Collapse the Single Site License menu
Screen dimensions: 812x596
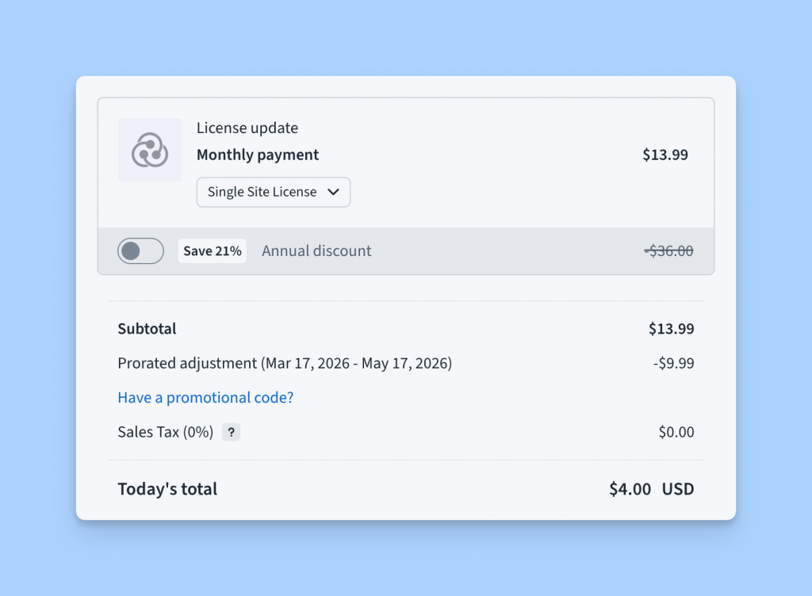(x=273, y=192)
